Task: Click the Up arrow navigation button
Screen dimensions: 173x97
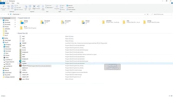Action: click(8, 14)
